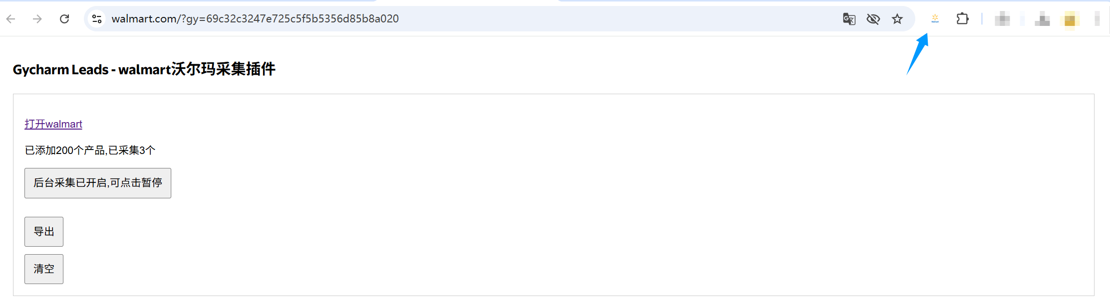Click the crossed-out eye tracking-protection icon
This screenshot has height=304, width=1110.
tap(873, 19)
